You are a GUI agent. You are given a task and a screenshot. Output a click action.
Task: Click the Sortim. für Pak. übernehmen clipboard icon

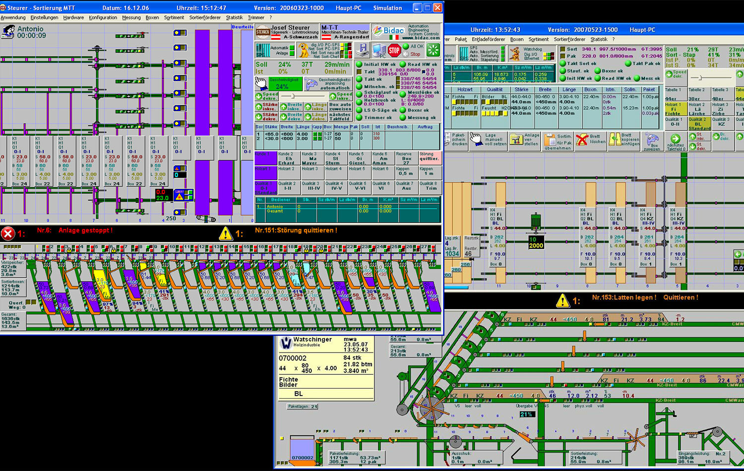[x=550, y=140]
